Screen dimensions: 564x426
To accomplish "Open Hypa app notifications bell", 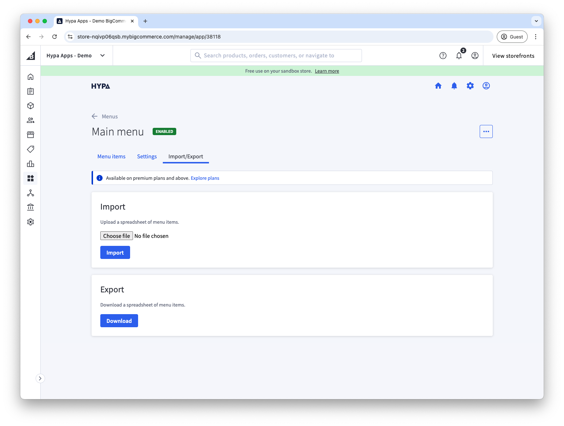I will pyautogui.click(x=454, y=86).
